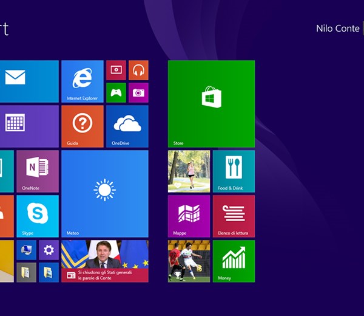
Task: Open PC Settings gear tile
Action: [x=49, y=250]
